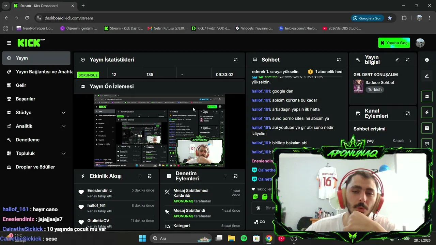This screenshot has height=245, width=436.
Task: Bookmark this page with the star icon
Action: (390, 18)
